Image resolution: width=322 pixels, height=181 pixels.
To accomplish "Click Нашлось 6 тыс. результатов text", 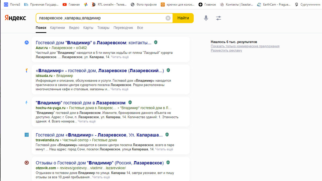I will 234,42.
